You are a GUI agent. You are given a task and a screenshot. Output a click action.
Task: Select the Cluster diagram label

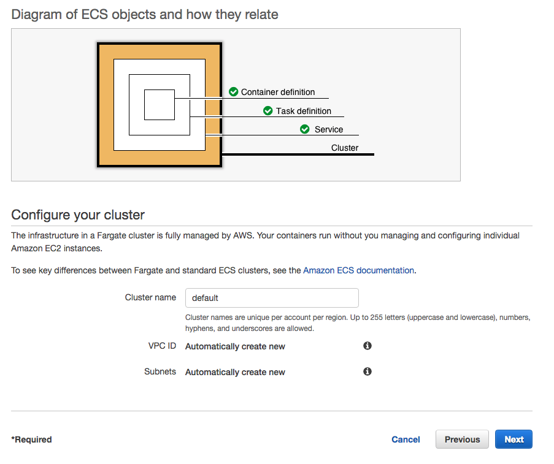345,148
